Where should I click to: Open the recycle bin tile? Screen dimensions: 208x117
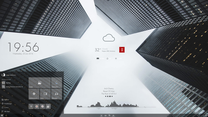tap(31, 106)
